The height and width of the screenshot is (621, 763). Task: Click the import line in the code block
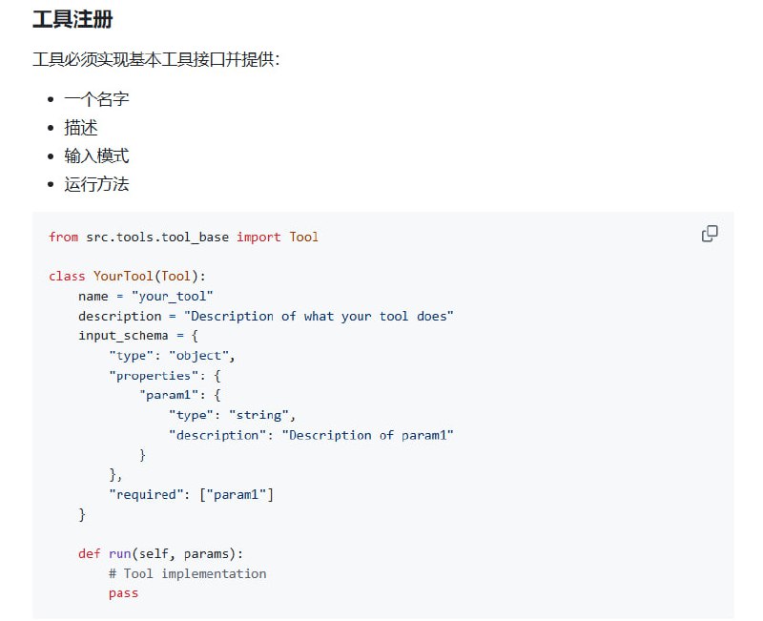click(183, 237)
